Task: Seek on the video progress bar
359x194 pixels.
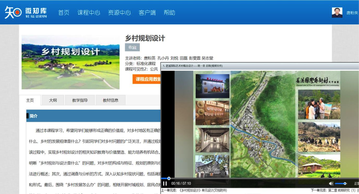Action: 260,178
